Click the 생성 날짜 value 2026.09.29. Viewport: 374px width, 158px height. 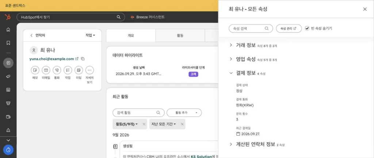(138, 74)
